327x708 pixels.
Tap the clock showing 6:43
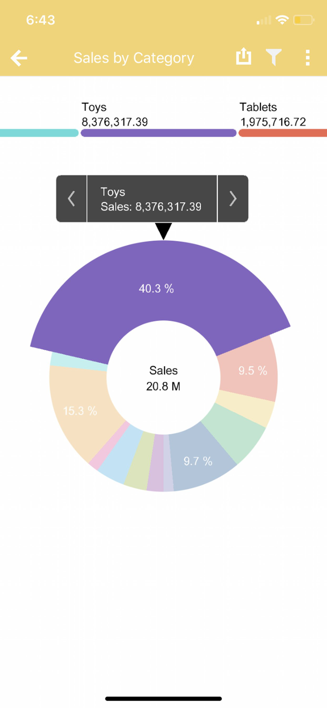coord(41,20)
